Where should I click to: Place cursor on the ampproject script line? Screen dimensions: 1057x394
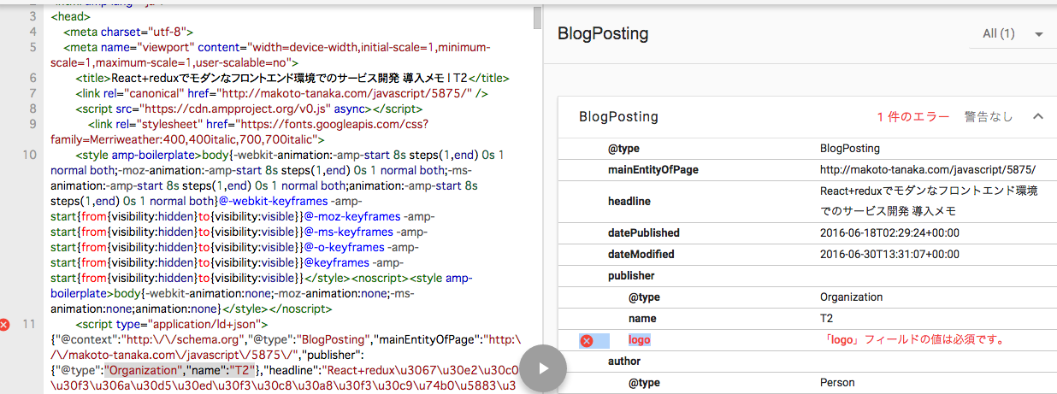249,109
